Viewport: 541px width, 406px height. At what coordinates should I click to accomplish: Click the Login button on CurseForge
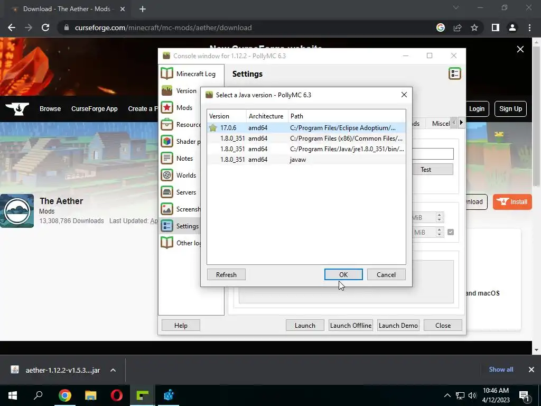coord(477,109)
